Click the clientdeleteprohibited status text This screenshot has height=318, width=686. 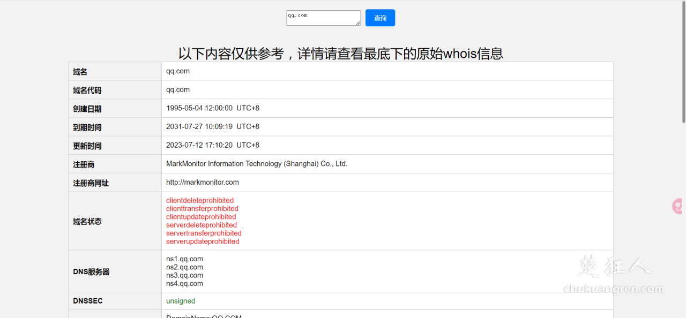[199, 200]
